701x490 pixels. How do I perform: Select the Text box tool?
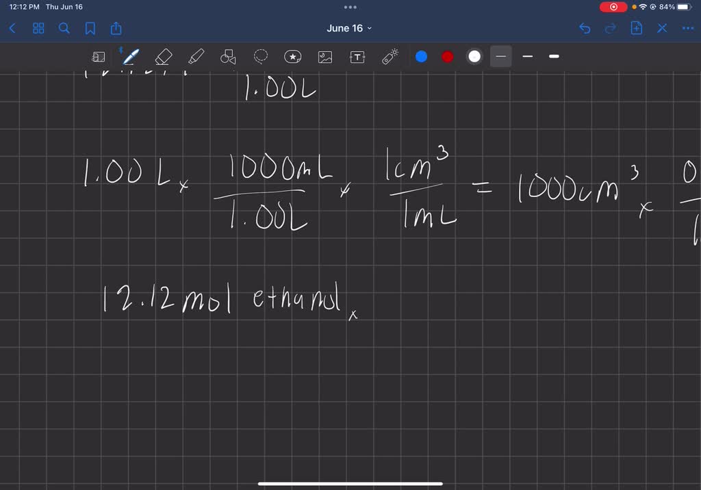click(357, 57)
